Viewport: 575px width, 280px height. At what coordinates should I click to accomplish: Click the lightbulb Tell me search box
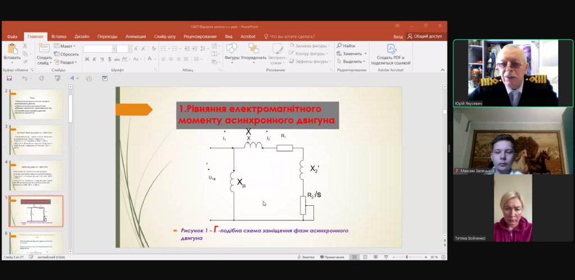click(289, 36)
